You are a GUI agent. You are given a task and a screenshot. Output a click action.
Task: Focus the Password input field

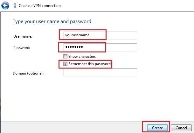(100, 47)
